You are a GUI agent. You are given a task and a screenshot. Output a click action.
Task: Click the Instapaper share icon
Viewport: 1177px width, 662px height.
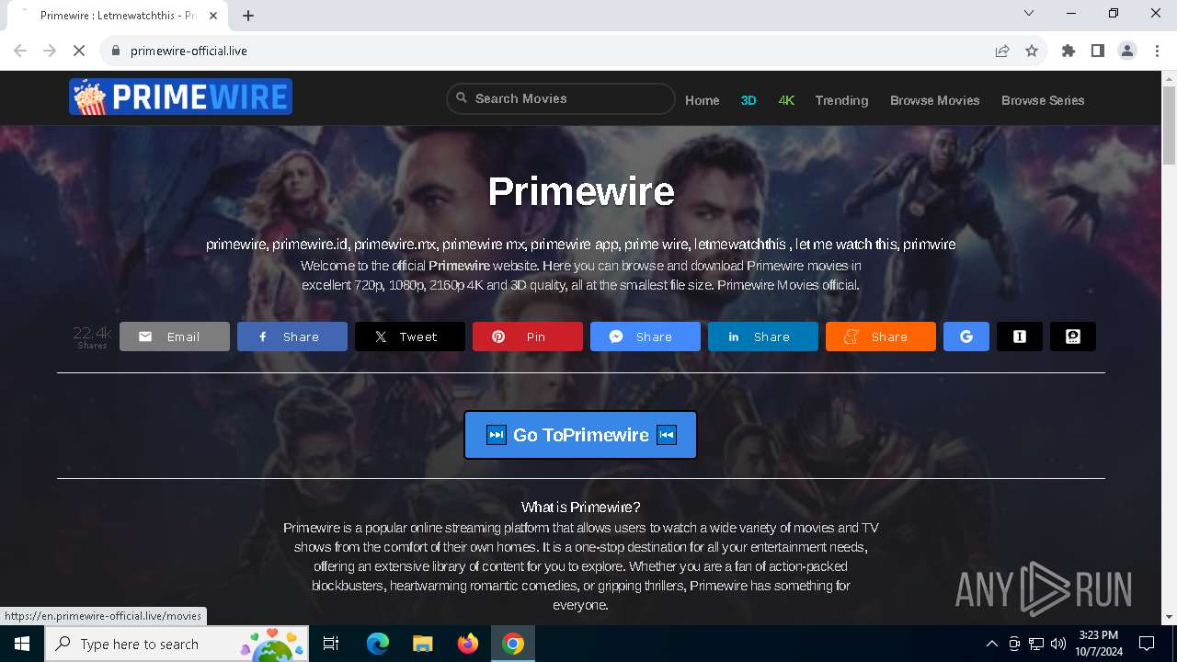tap(1020, 337)
